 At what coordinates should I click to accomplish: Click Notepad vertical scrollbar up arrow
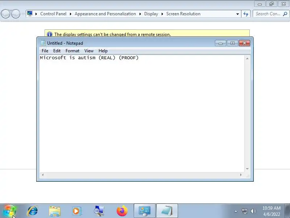247,58
